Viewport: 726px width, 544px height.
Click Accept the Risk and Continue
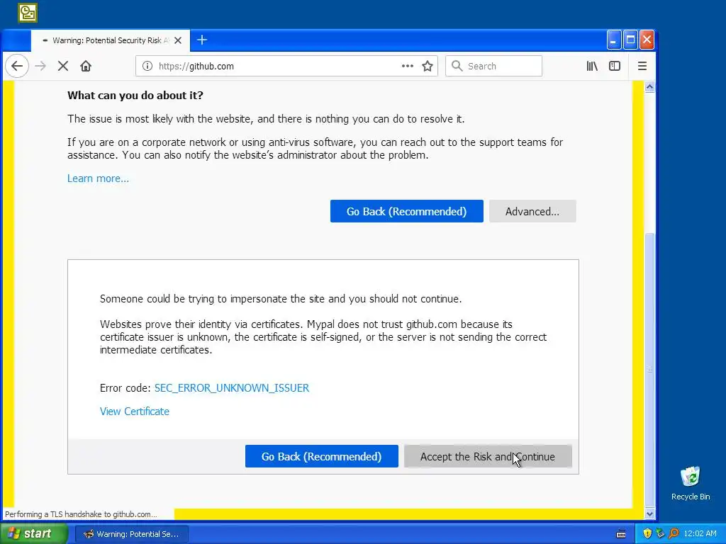point(488,457)
